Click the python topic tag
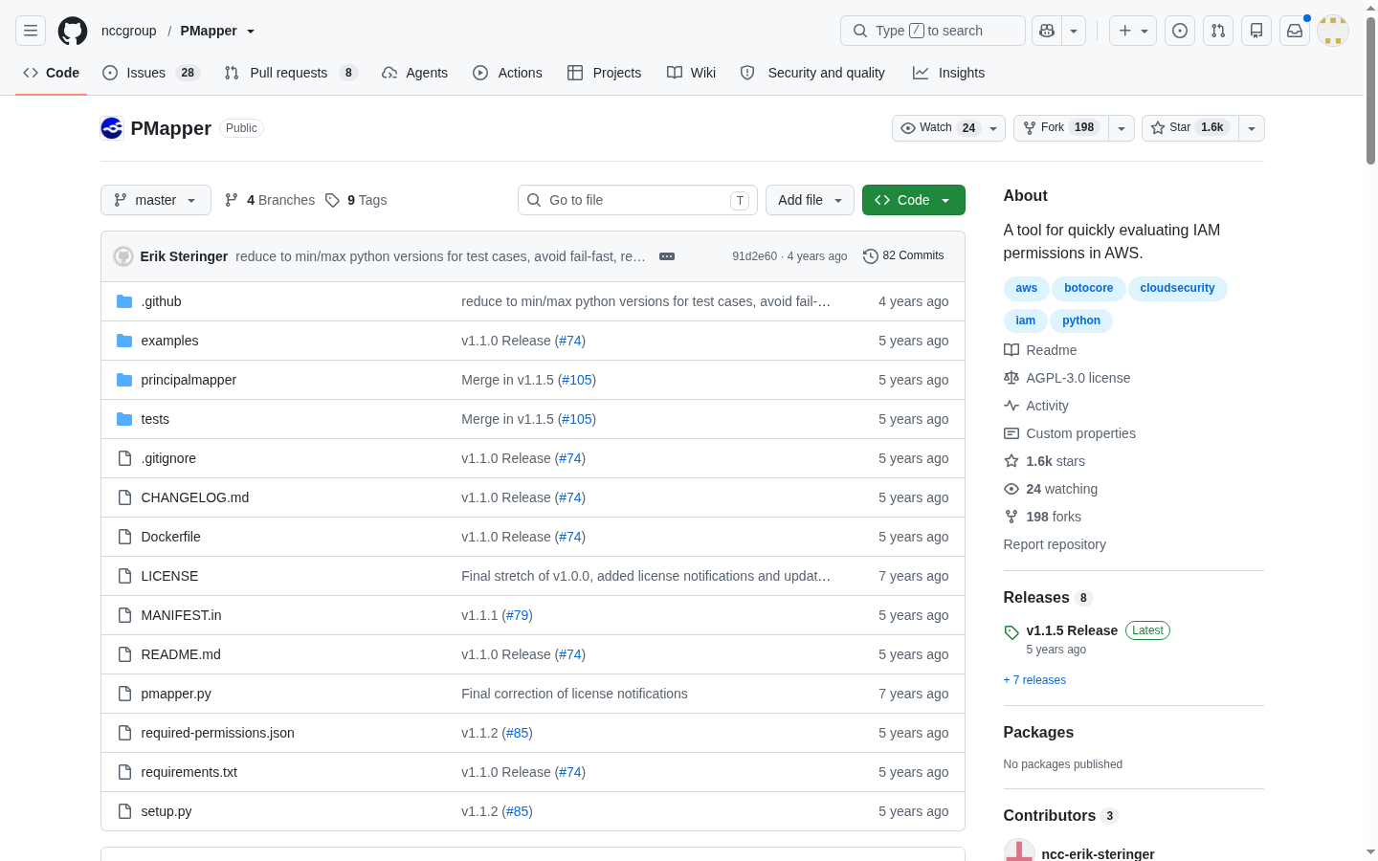Screen dimensions: 1378x861 (1080, 320)
